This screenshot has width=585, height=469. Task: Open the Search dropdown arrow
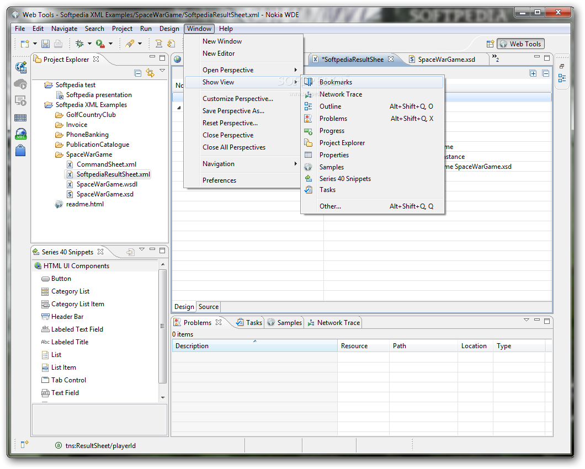140,44
